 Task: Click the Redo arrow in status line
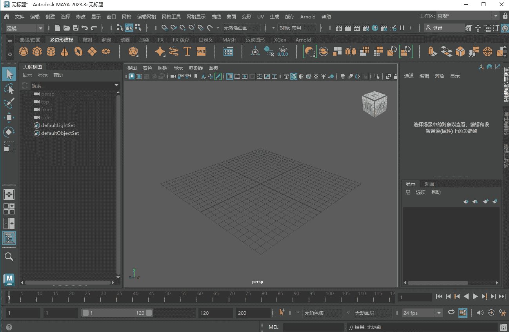tap(94, 28)
